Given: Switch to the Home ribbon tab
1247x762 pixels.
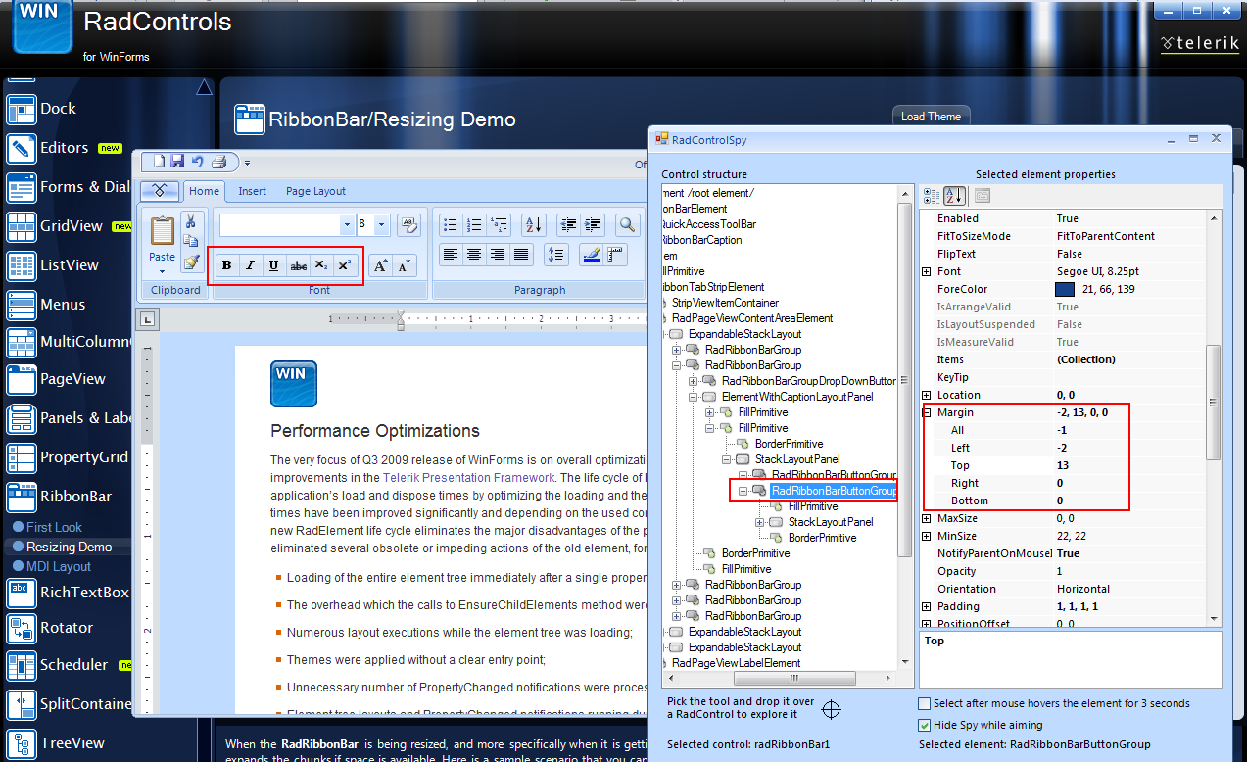Looking at the screenshot, I should click(x=205, y=191).
